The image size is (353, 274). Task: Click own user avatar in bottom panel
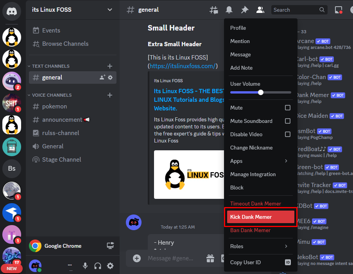point(35,266)
